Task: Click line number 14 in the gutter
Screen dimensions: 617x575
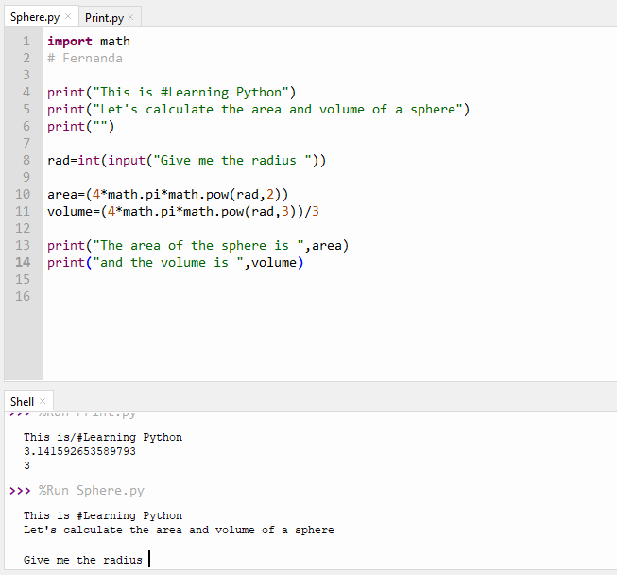Action: [x=24, y=262]
